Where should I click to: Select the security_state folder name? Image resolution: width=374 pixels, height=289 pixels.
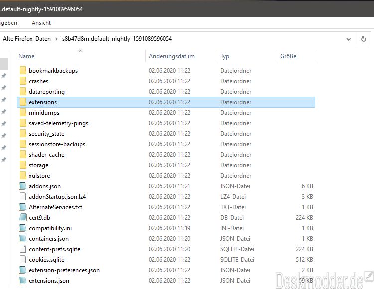coord(47,134)
